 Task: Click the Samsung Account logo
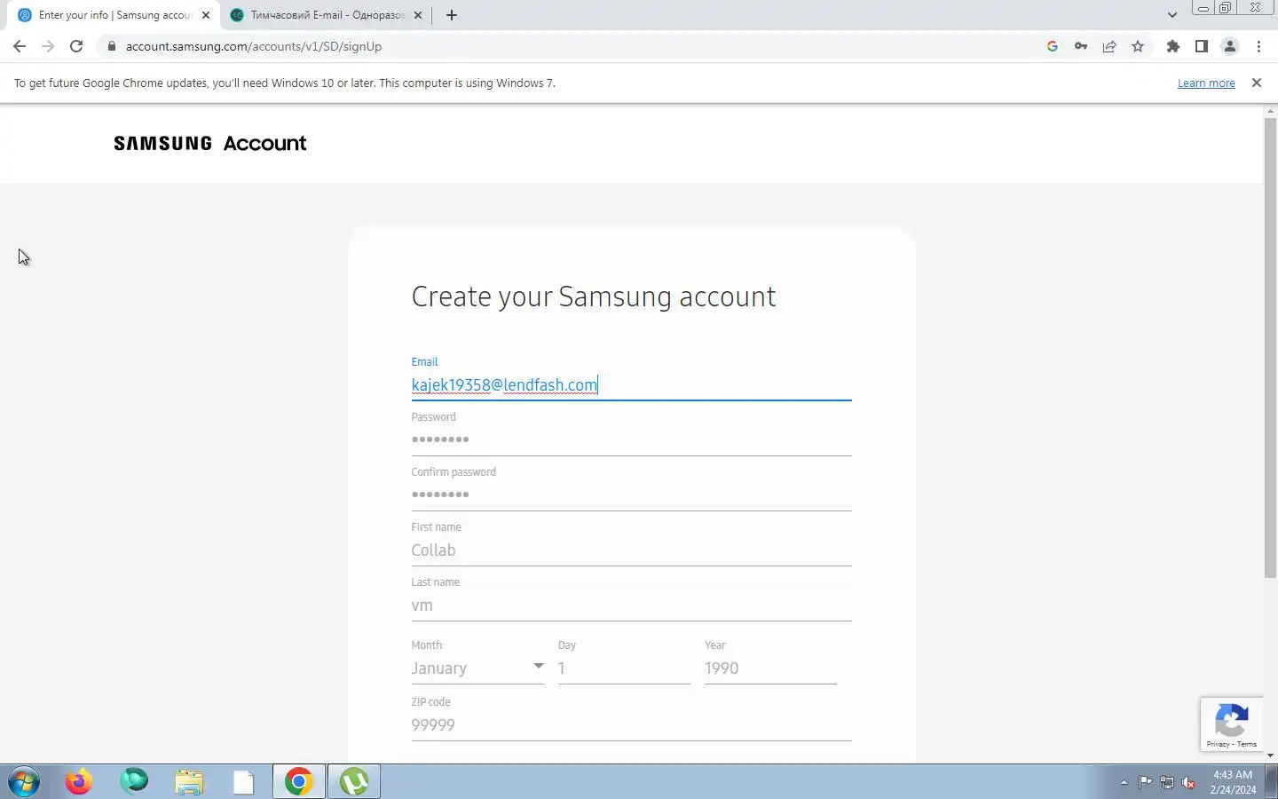pyautogui.click(x=210, y=143)
